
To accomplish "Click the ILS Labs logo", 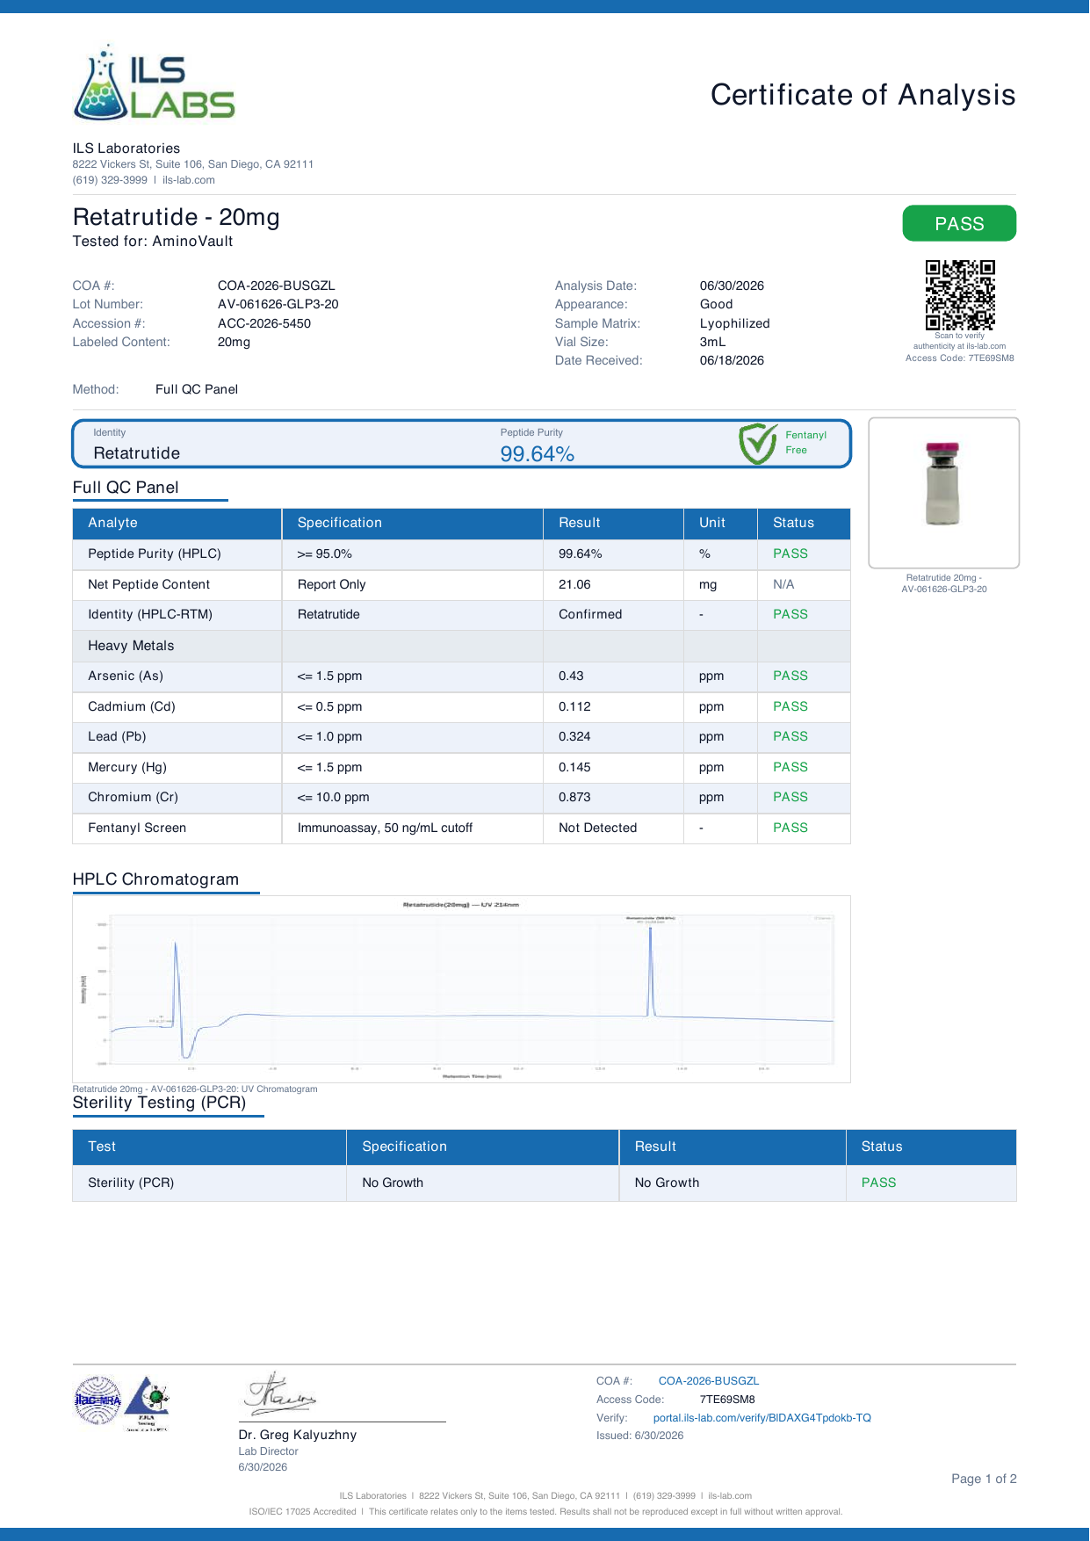I will coord(154,82).
